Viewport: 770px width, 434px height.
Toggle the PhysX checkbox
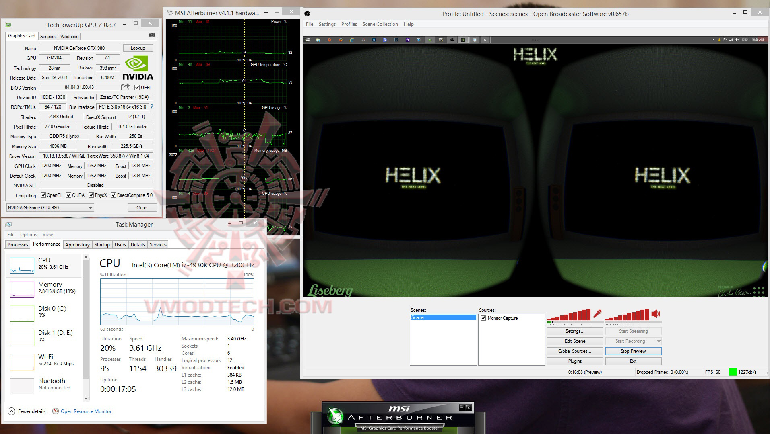pos(91,195)
